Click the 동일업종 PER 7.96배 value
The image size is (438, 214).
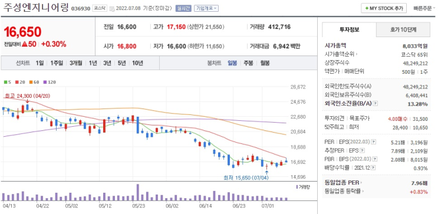click(420, 183)
